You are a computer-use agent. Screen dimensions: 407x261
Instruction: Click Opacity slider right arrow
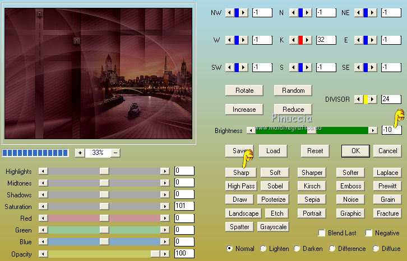(x=165, y=254)
